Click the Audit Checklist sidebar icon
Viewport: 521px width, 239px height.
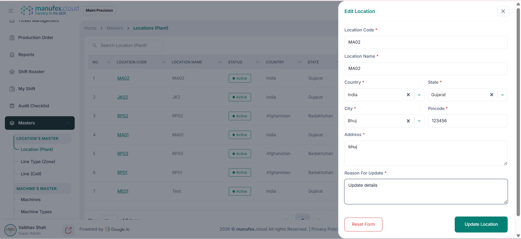click(x=12, y=106)
